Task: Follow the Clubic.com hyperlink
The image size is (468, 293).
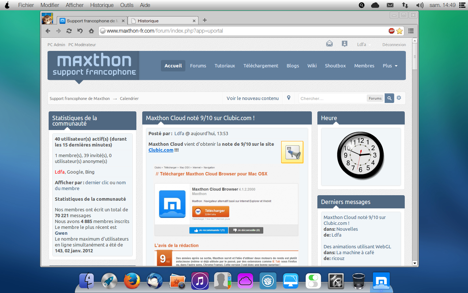Action: (x=161, y=150)
